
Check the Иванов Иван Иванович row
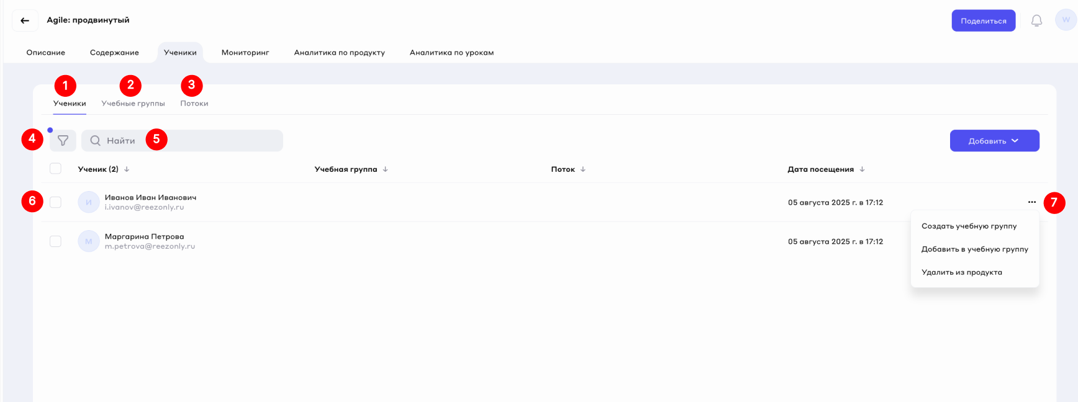tap(55, 202)
